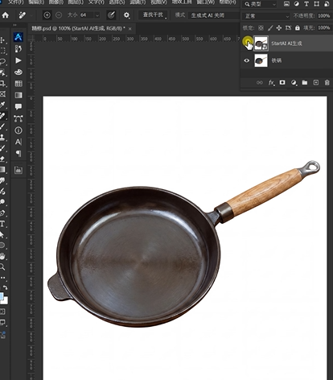Click the foreground color swatch
This screenshot has width=333, height=380.
2,296
